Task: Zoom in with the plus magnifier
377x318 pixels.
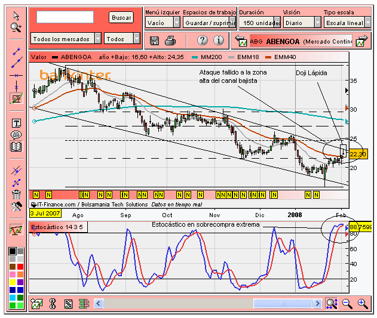Action: pyautogui.click(x=363, y=304)
